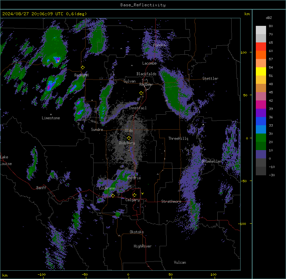Click the RockyMH label

click(81, 75)
